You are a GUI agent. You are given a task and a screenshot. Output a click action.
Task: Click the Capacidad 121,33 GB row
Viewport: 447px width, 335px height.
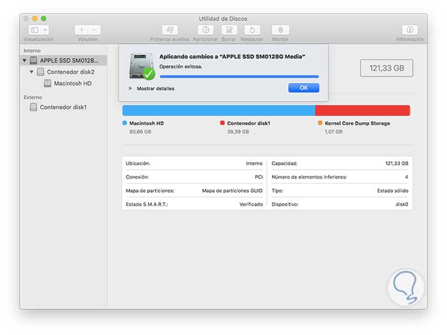tap(340, 163)
